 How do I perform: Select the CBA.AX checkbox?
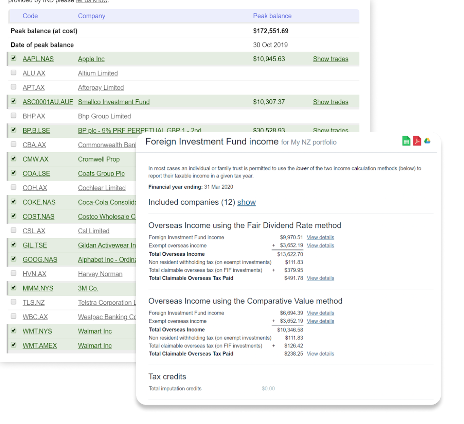pyautogui.click(x=14, y=144)
